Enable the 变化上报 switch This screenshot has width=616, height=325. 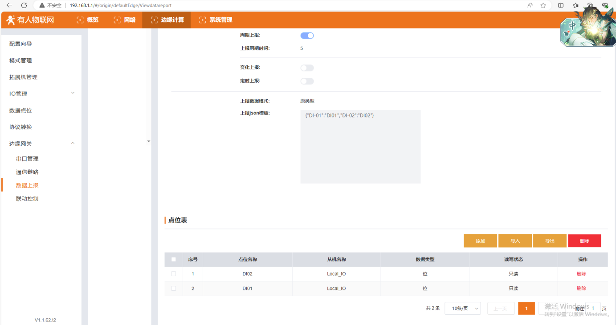[x=307, y=68]
